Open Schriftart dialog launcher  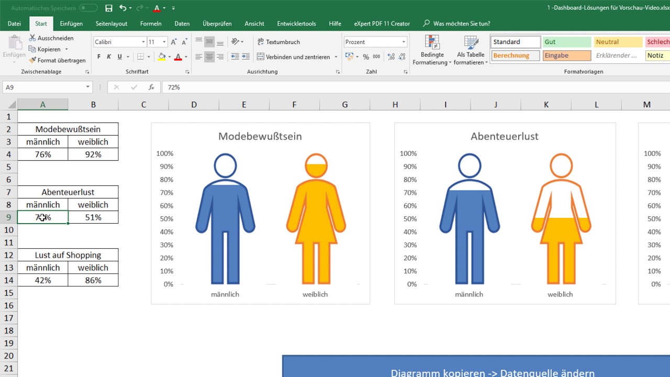click(187, 72)
